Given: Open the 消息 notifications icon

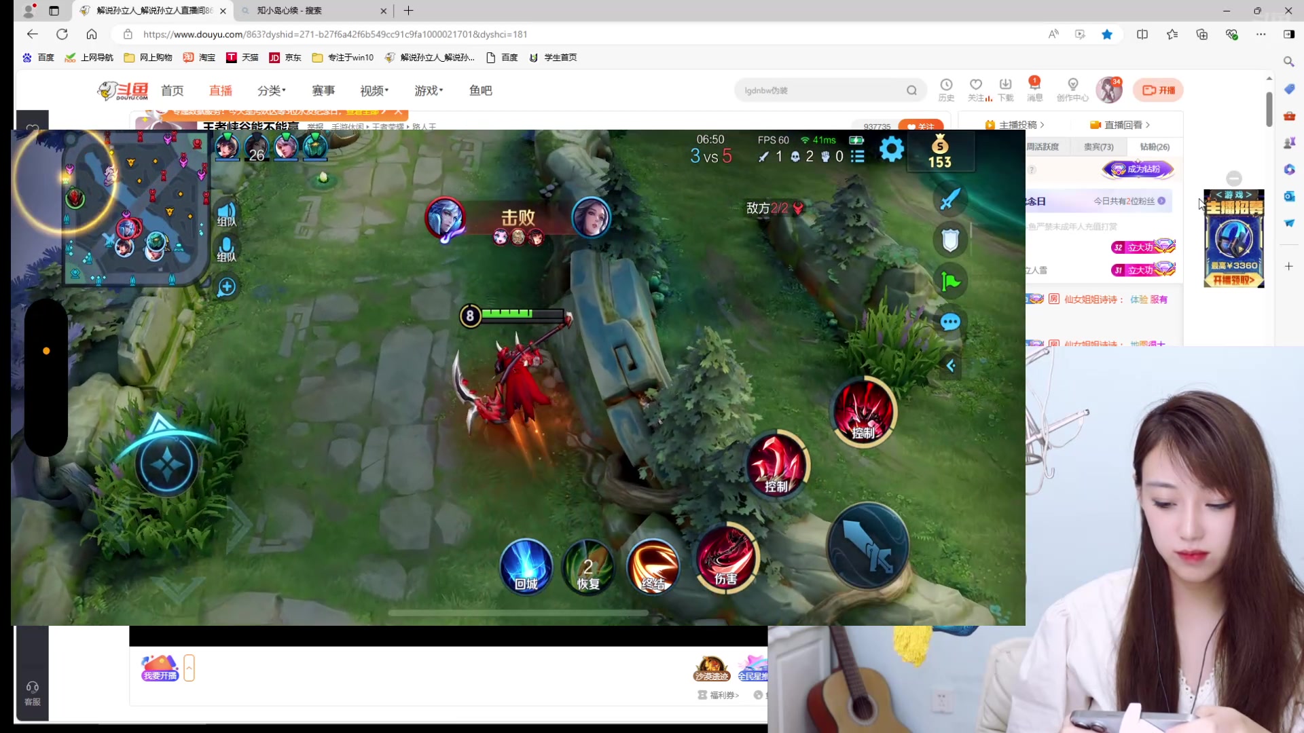Looking at the screenshot, I should click(x=1034, y=90).
